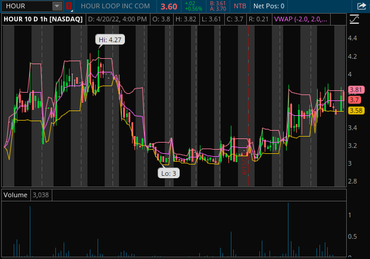Click the yellow 3.58 price tag
The height and width of the screenshot is (259, 370).
(356, 110)
